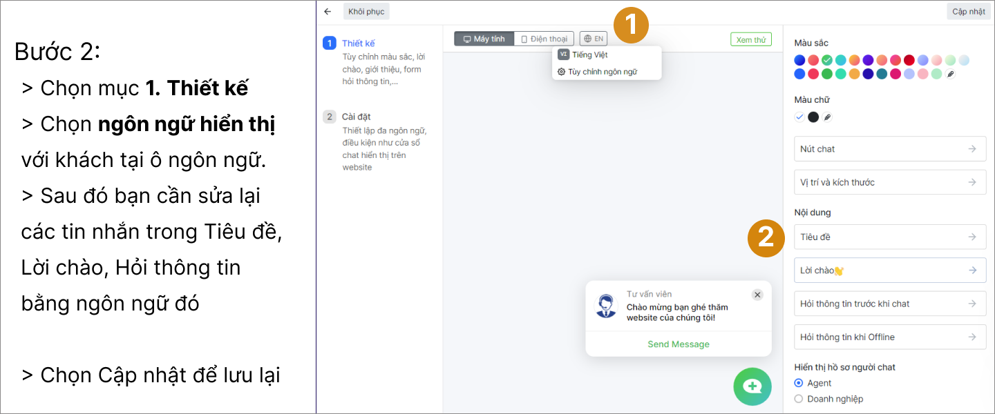Expand the Nút chat settings row
Screen dimensions: 995x414
click(890, 149)
